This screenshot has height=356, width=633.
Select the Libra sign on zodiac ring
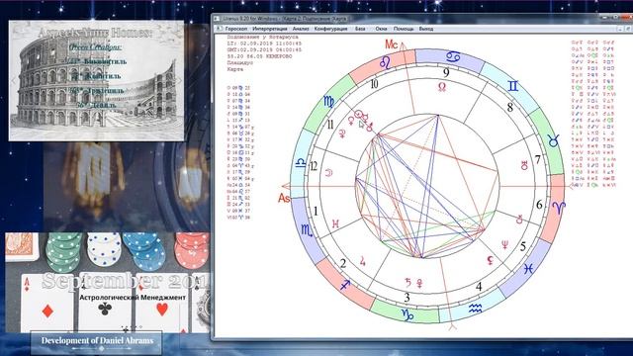(301, 163)
